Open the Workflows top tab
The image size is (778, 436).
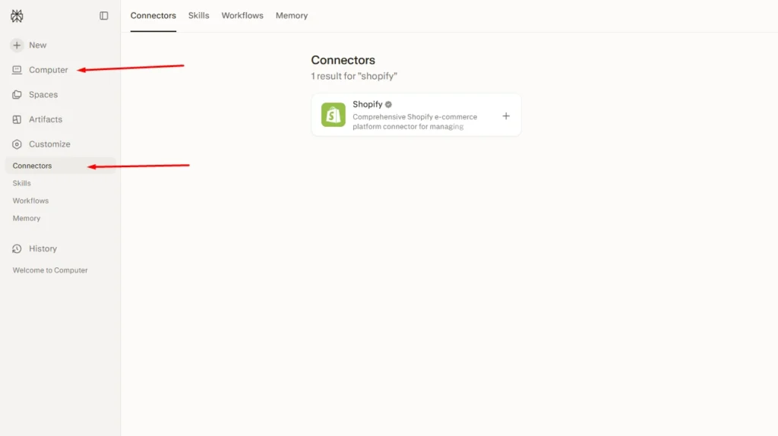[x=242, y=16]
